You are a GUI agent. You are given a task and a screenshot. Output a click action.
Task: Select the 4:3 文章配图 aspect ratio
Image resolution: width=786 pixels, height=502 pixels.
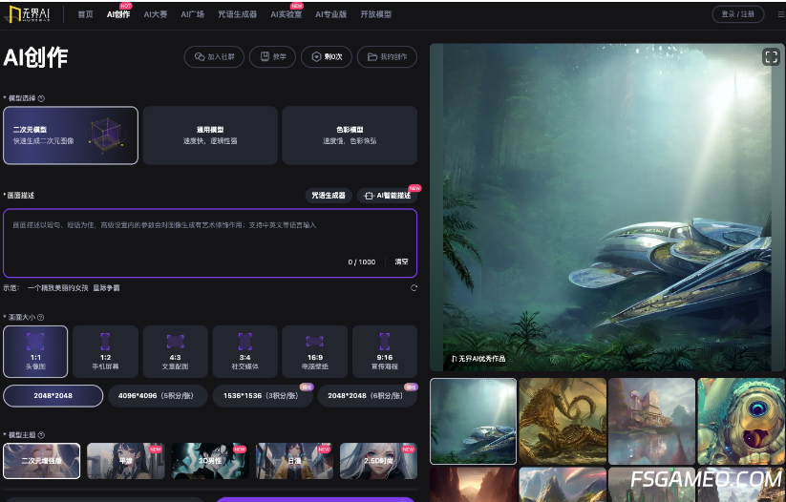pyautogui.click(x=175, y=352)
